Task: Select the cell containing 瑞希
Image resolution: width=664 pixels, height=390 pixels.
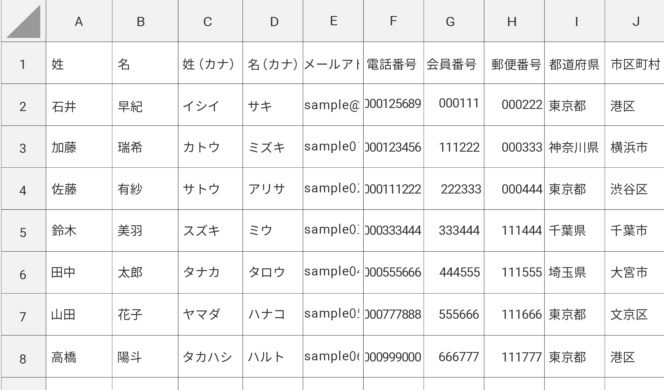Action: 145,148
